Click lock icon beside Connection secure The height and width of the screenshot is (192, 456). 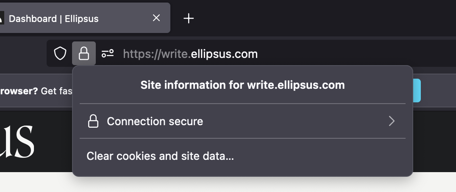93,121
